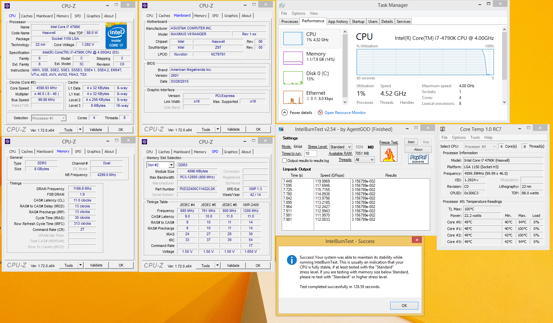Click the Core Temp title bar icon

tap(443, 129)
